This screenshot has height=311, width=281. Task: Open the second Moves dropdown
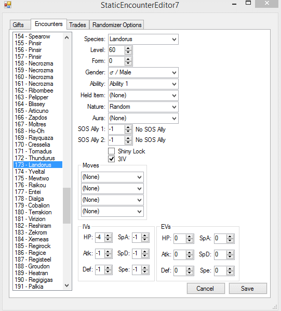pyautogui.click(x=112, y=188)
